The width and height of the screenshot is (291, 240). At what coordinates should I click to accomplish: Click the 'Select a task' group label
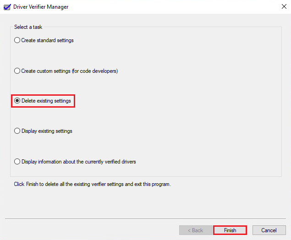coord(28,27)
